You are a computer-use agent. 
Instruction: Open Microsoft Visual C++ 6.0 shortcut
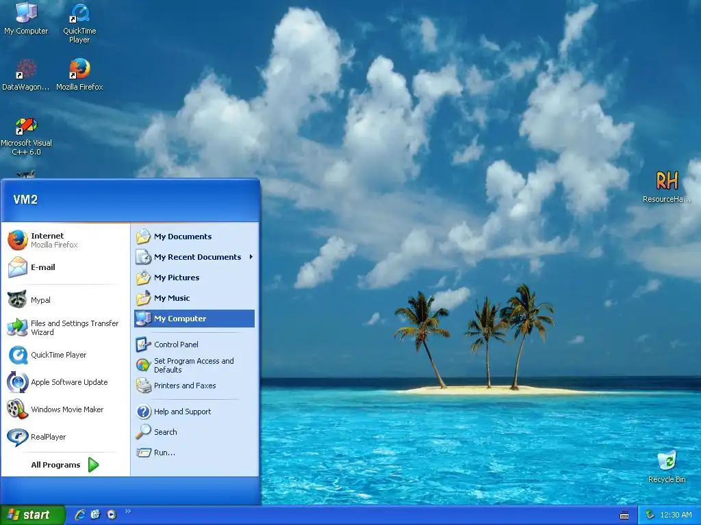(x=26, y=136)
